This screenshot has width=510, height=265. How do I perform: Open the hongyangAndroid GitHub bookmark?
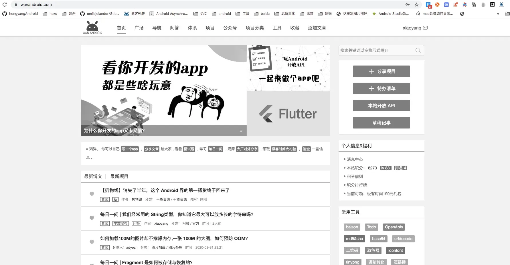pos(20,14)
